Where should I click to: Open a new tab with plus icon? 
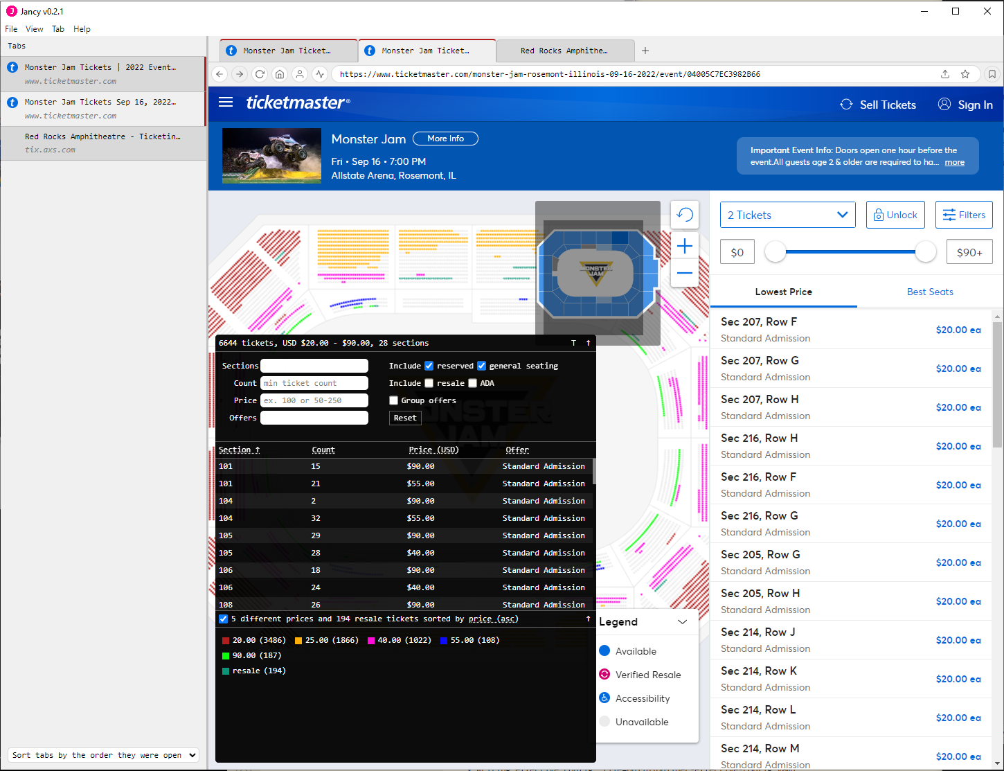pyautogui.click(x=645, y=51)
